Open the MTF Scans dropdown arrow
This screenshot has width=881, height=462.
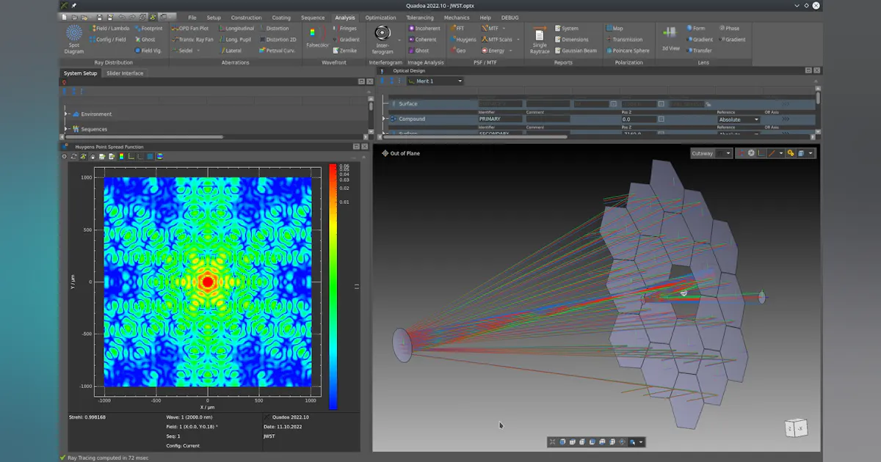[518, 40]
